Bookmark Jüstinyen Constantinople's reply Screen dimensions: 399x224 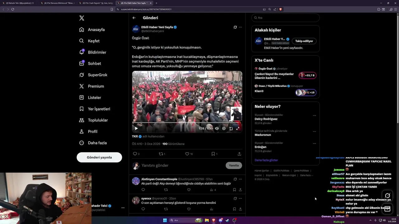[234, 190]
